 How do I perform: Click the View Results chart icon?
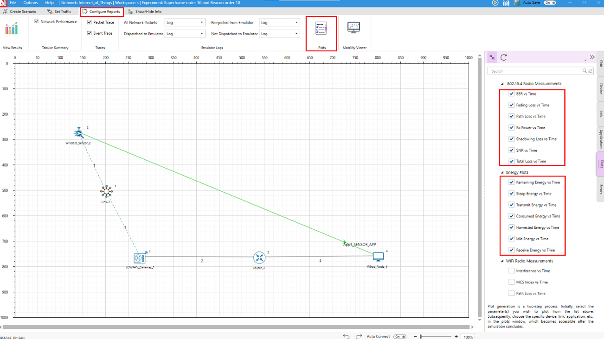click(12, 29)
